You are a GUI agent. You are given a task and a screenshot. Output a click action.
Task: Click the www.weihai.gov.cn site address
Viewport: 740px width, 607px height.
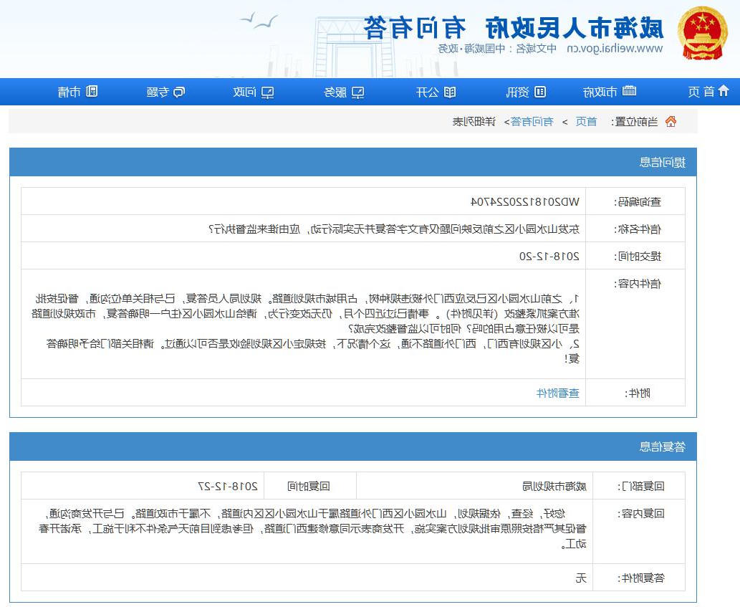[615, 49]
